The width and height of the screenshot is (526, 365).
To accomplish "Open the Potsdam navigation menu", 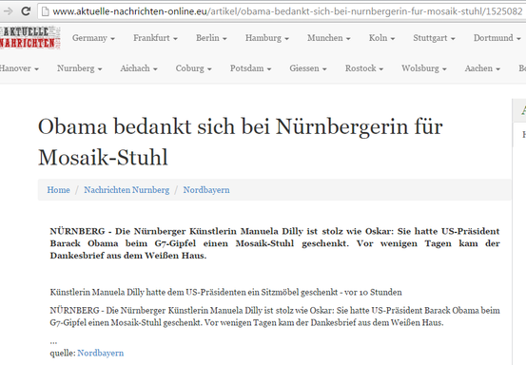I will [250, 68].
